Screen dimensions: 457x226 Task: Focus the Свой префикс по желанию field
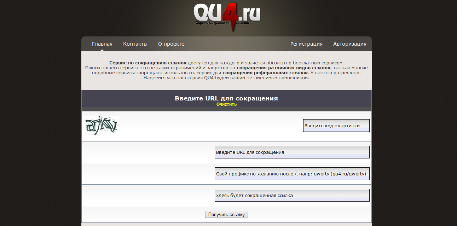(x=292, y=174)
